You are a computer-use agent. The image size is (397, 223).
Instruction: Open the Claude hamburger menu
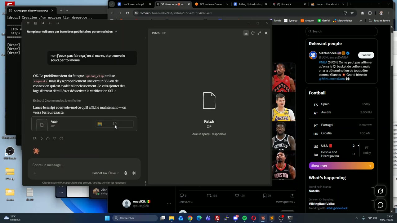pos(28,23)
